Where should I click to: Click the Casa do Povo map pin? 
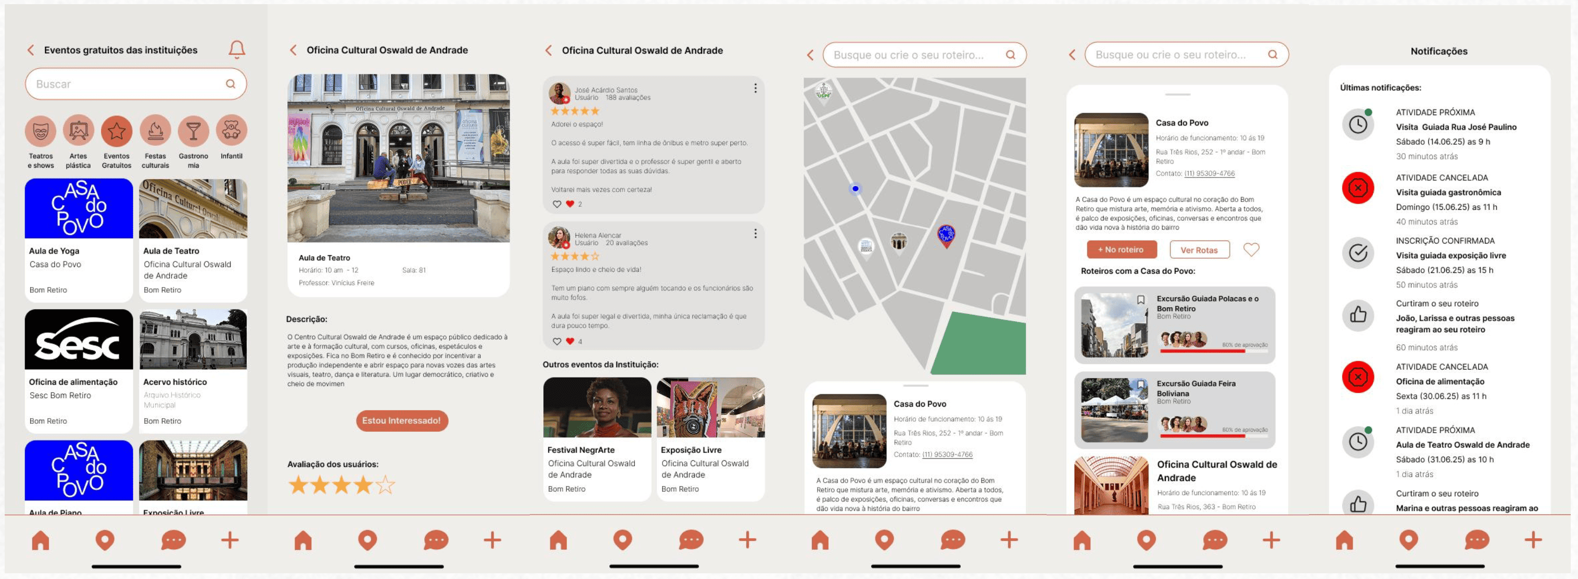pyautogui.click(x=946, y=235)
